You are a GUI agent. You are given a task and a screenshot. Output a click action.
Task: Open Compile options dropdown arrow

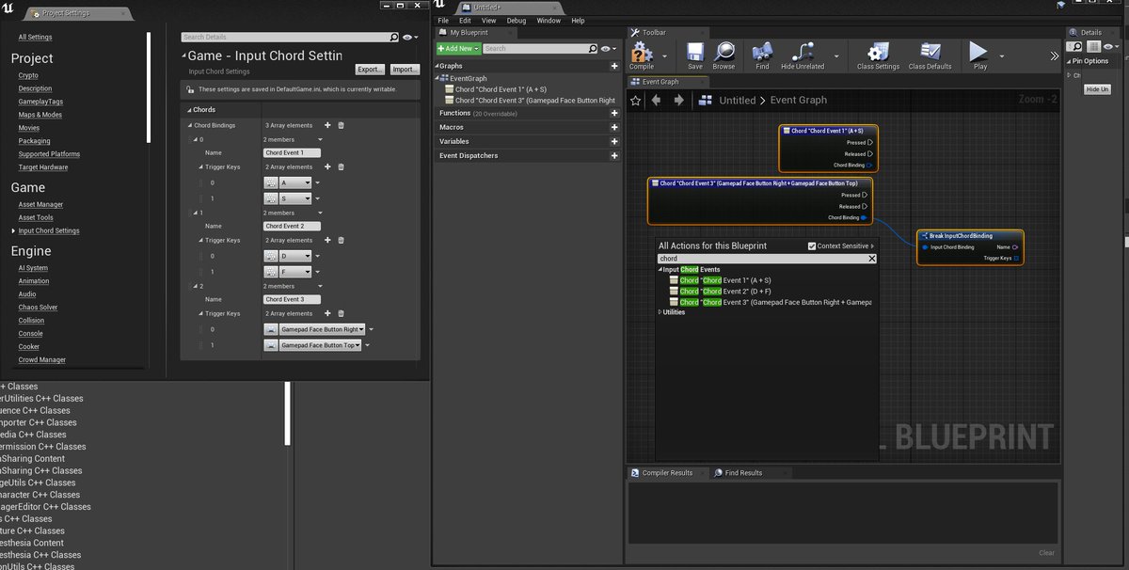click(x=665, y=56)
